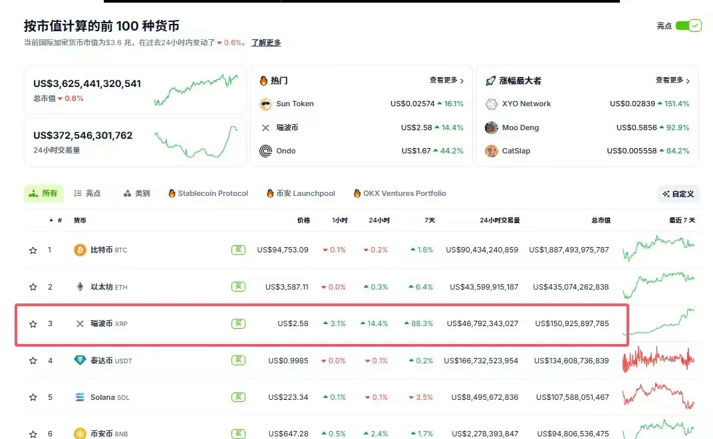Expand 查看更多 in the 涨幅最大者 card
The image size is (713, 439).
672,80
